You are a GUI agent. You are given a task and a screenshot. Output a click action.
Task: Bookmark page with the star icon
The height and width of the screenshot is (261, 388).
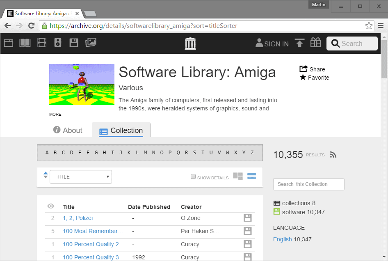369,25
